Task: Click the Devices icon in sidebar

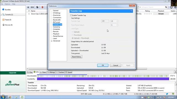Action: click(3, 25)
